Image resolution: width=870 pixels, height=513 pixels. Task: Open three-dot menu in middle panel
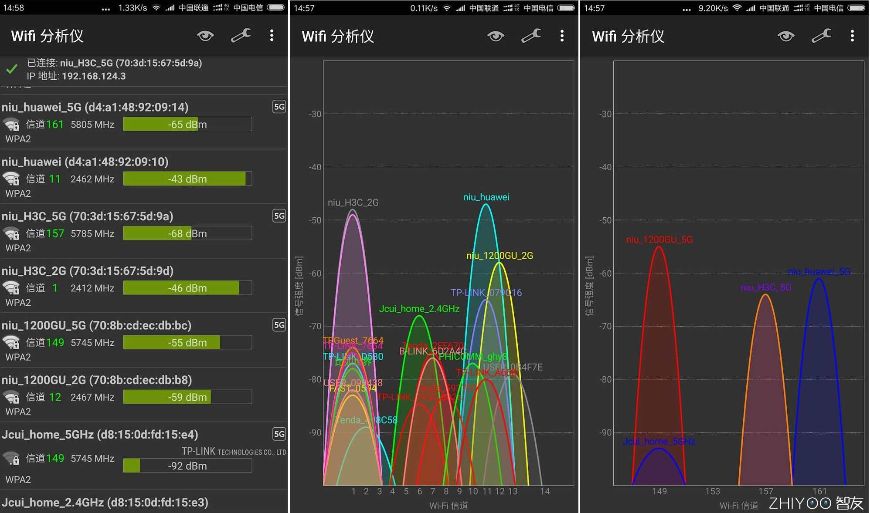point(562,36)
